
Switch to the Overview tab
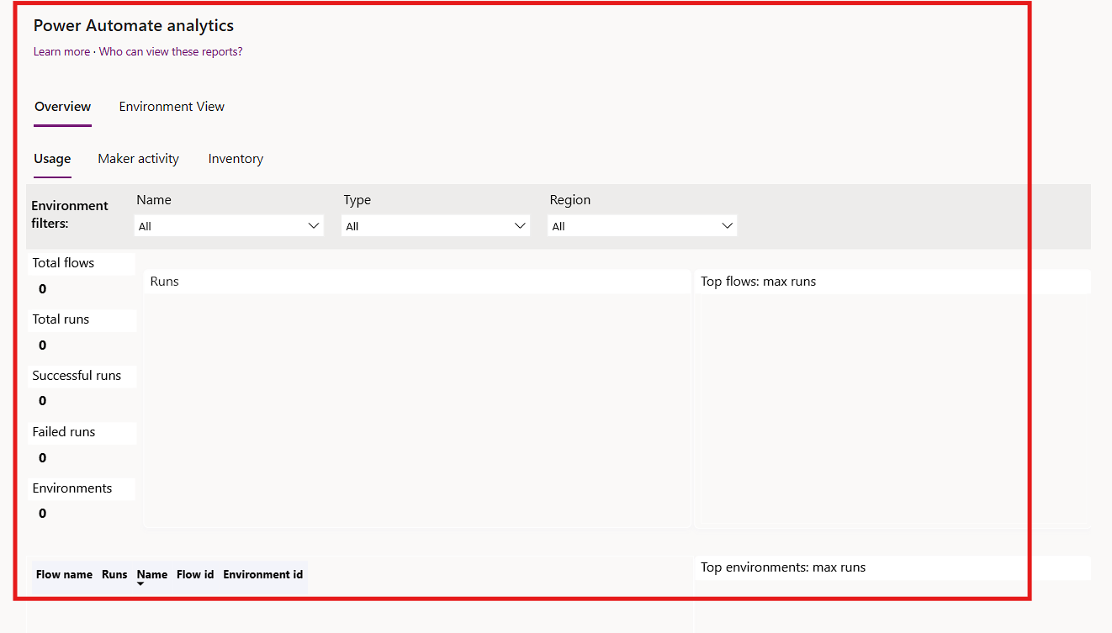tap(62, 107)
